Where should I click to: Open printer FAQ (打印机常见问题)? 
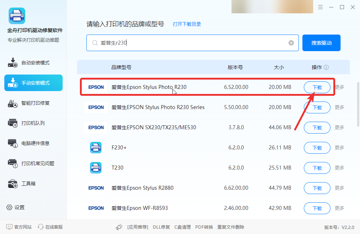click(33, 163)
